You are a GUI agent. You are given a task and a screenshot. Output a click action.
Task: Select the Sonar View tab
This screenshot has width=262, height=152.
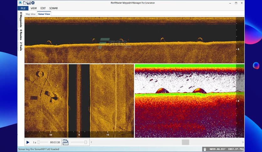pos(44,14)
